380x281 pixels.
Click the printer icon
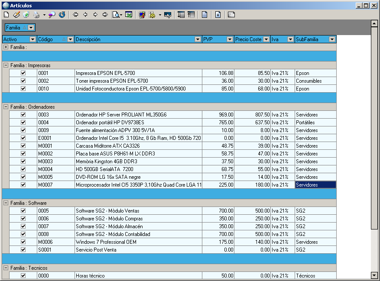pyautogui.click(x=36, y=15)
